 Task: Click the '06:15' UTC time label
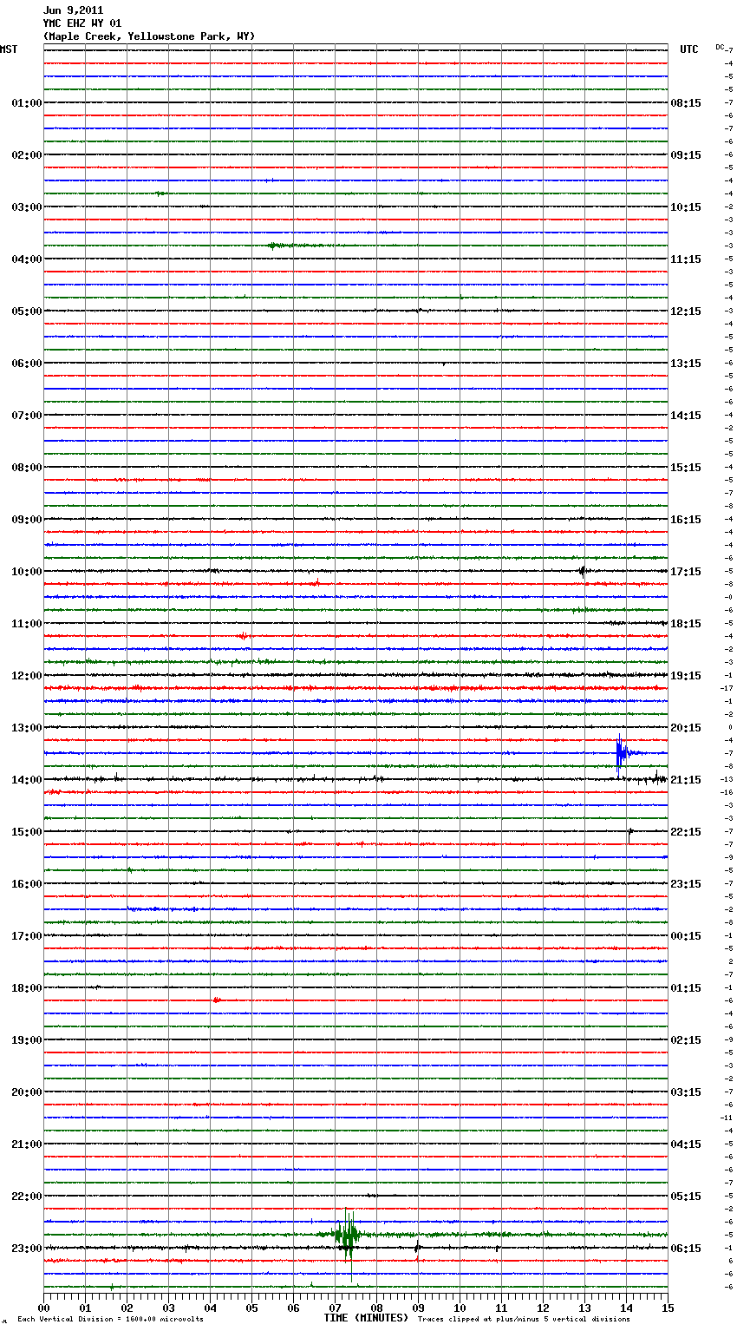pos(686,1249)
